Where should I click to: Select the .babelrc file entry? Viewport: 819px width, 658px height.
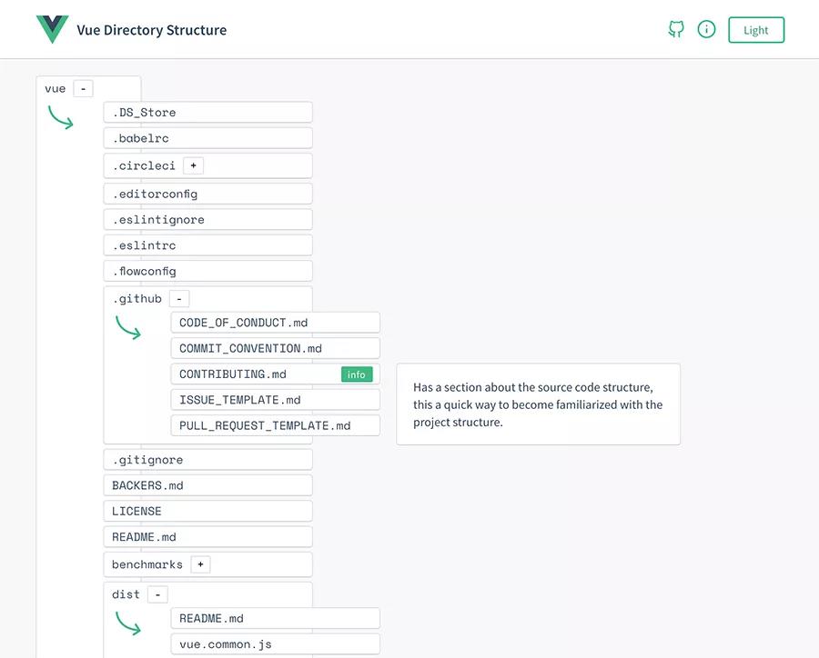tap(207, 138)
